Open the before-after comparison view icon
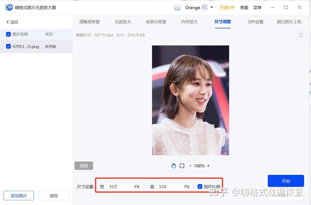The height and width of the screenshot is (205, 311). 301,35
